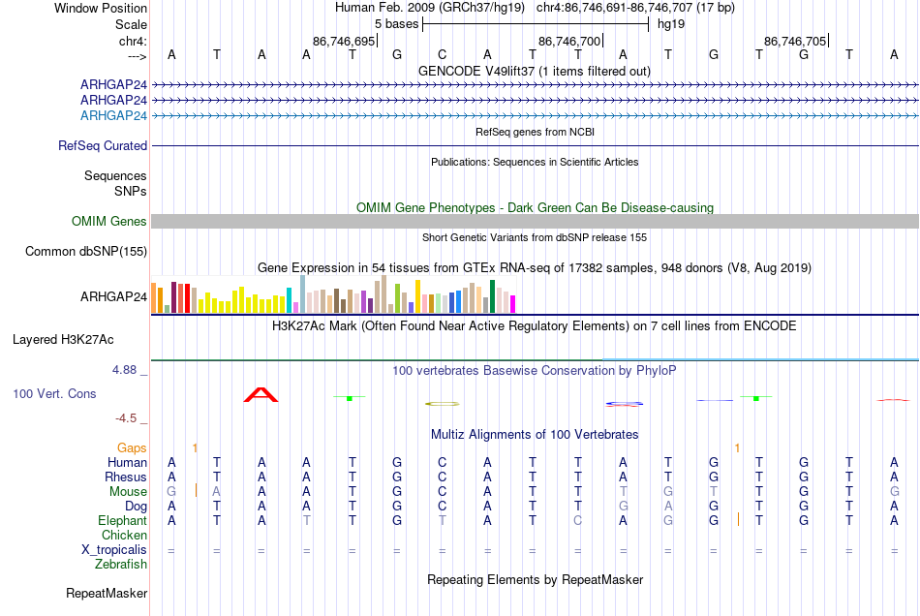This screenshot has width=920, height=616.
Task: Select the Common dbSNP(155) track label
Action: (85, 251)
